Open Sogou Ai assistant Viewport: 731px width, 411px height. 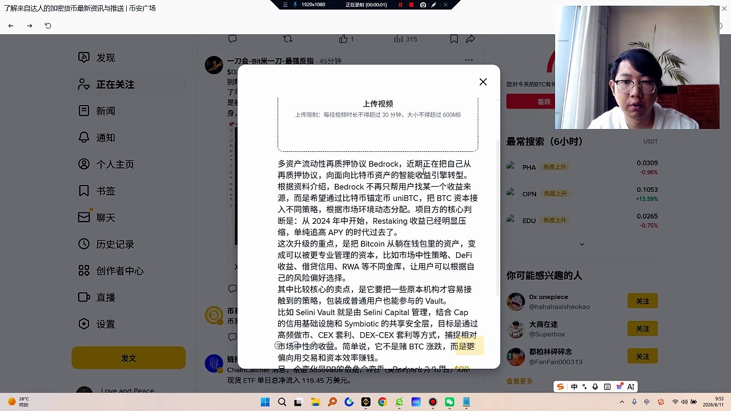(x=630, y=387)
